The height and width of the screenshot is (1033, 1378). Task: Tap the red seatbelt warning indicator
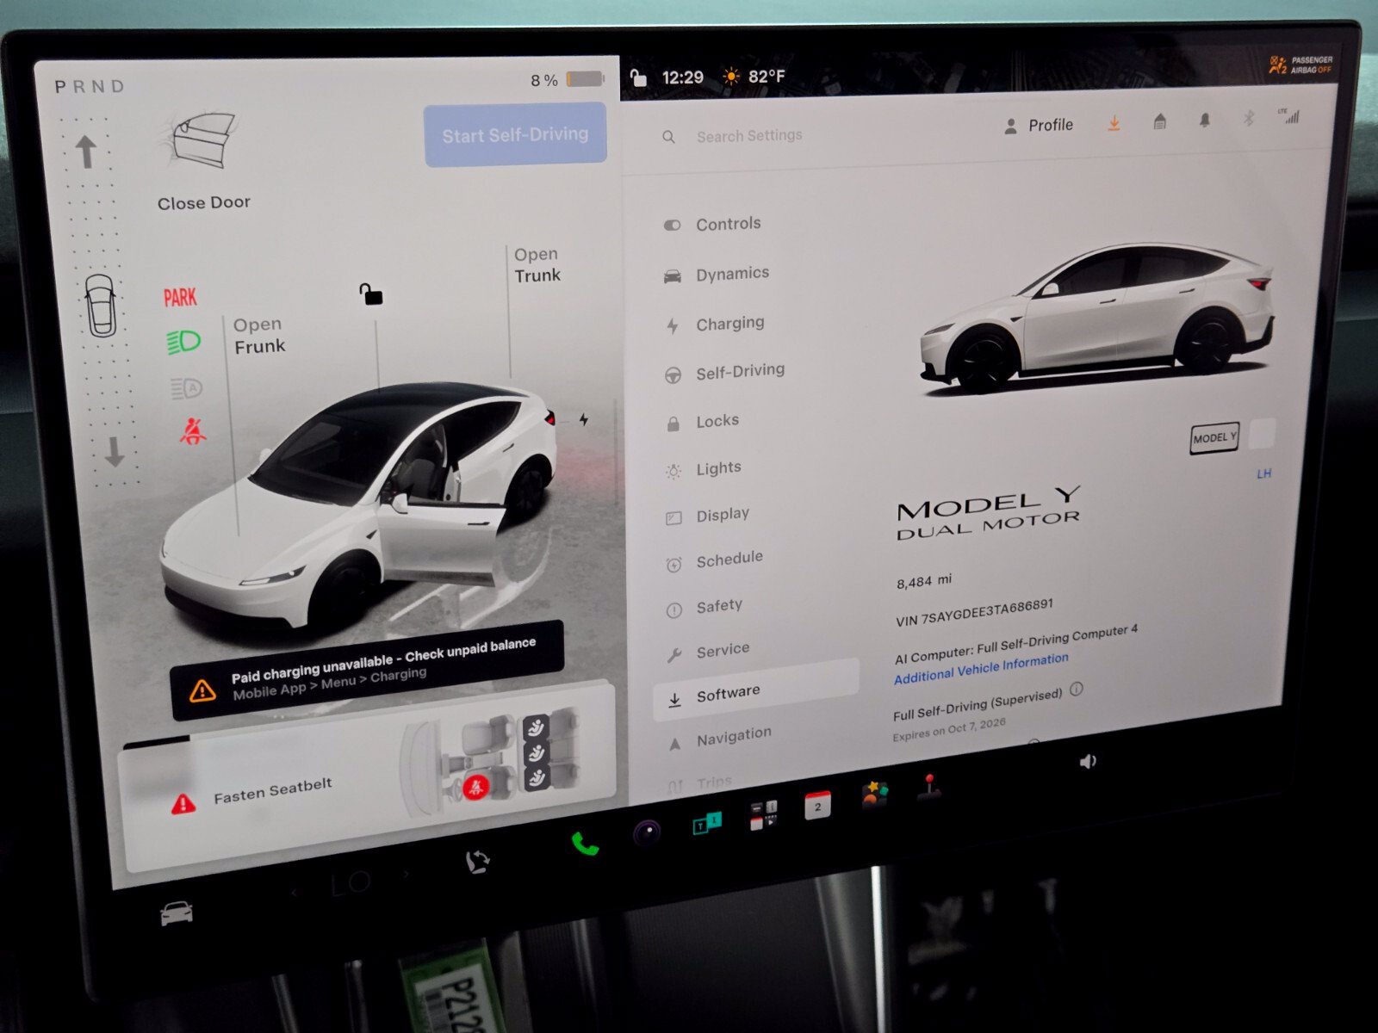click(x=192, y=430)
